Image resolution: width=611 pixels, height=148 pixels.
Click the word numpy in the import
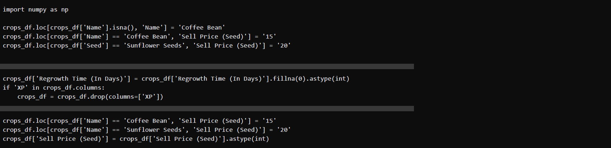pos(37,10)
